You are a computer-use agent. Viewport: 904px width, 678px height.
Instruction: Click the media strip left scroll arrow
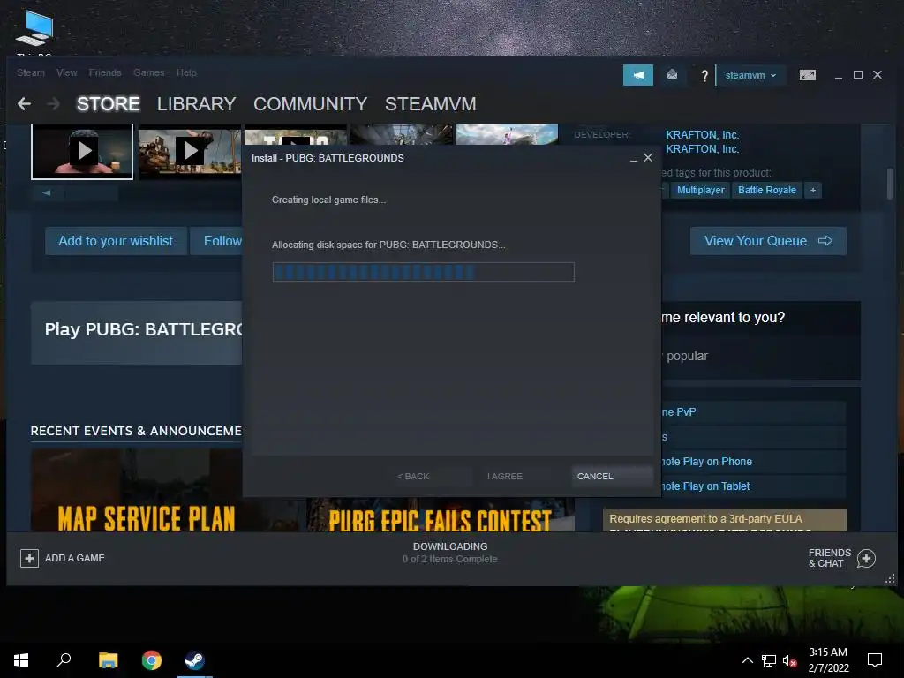click(48, 192)
